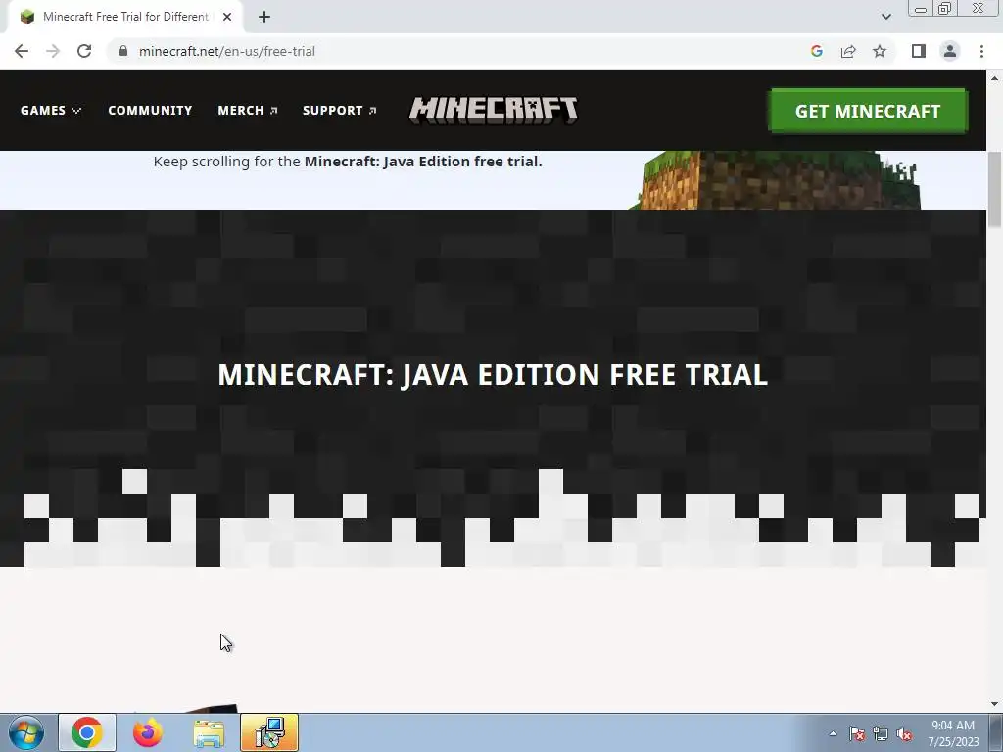Click the 'Keep scrolling for the' text
This screenshot has width=1003, height=752.
[x=226, y=162]
